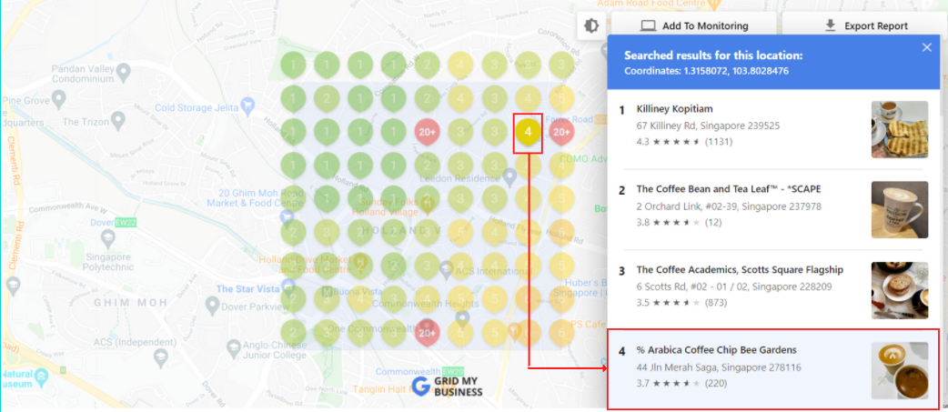Click the Natural museum icon on map
The width and height of the screenshot is (948, 412).
(41, 378)
